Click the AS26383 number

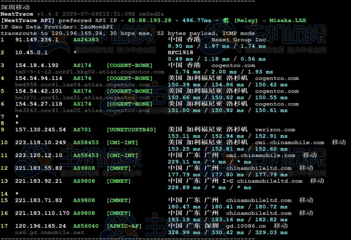pos(86,40)
